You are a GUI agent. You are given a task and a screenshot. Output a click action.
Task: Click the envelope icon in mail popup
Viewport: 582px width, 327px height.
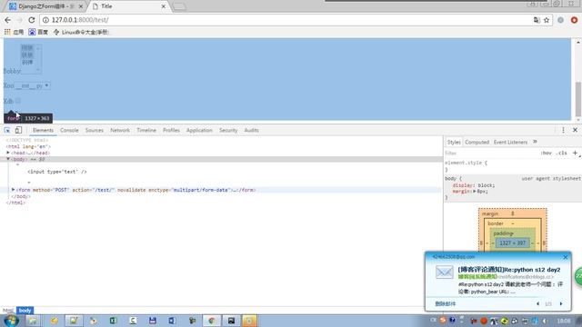[445, 272]
